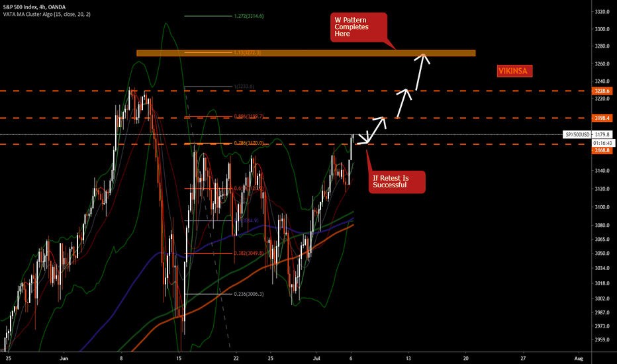Select the 0.382(3049.8) Fibonacci level label
Viewport: 617px width, 364px height.
pos(249,253)
